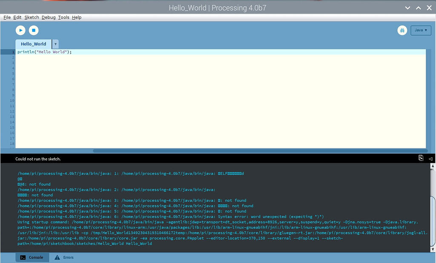Open the Debug menu
The width and height of the screenshot is (436, 263).
coord(49,17)
